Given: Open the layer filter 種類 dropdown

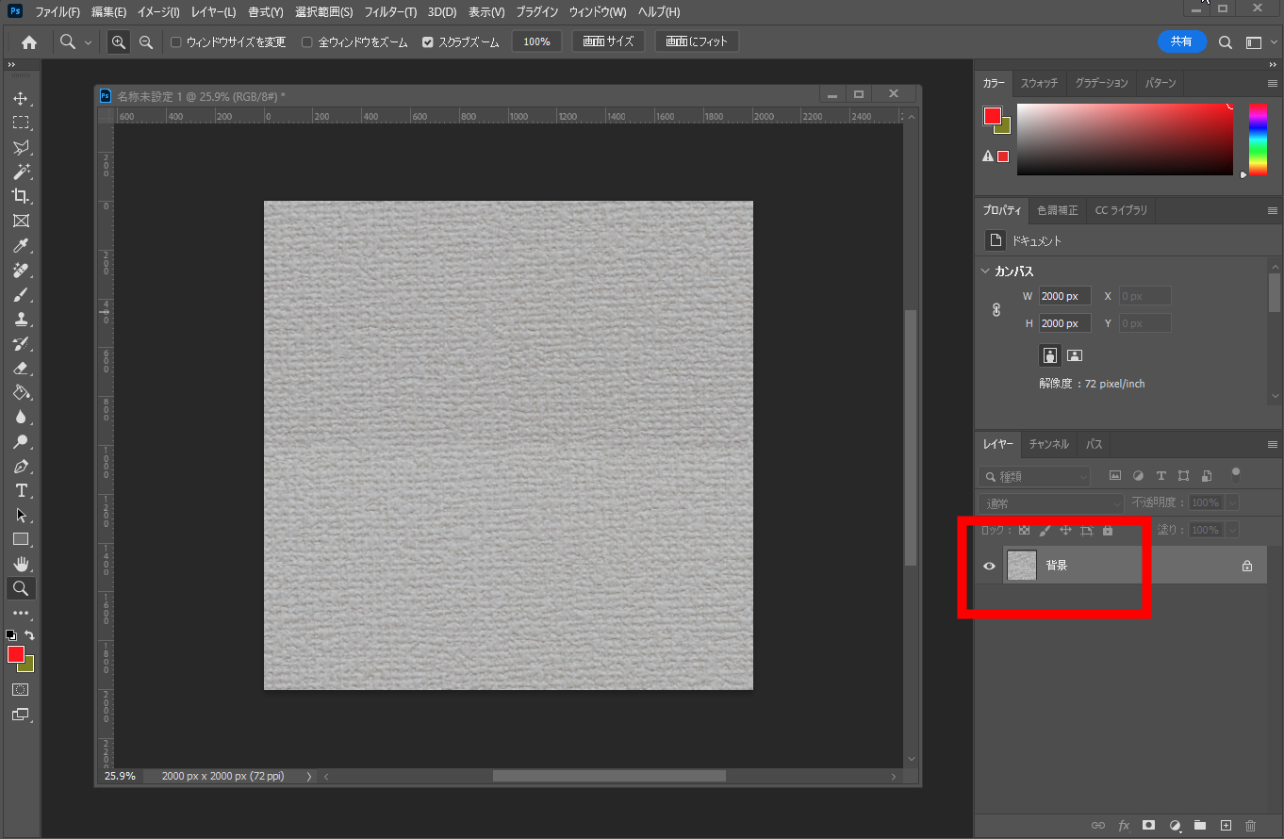Looking at the screenshot, I should point(1034,476).
